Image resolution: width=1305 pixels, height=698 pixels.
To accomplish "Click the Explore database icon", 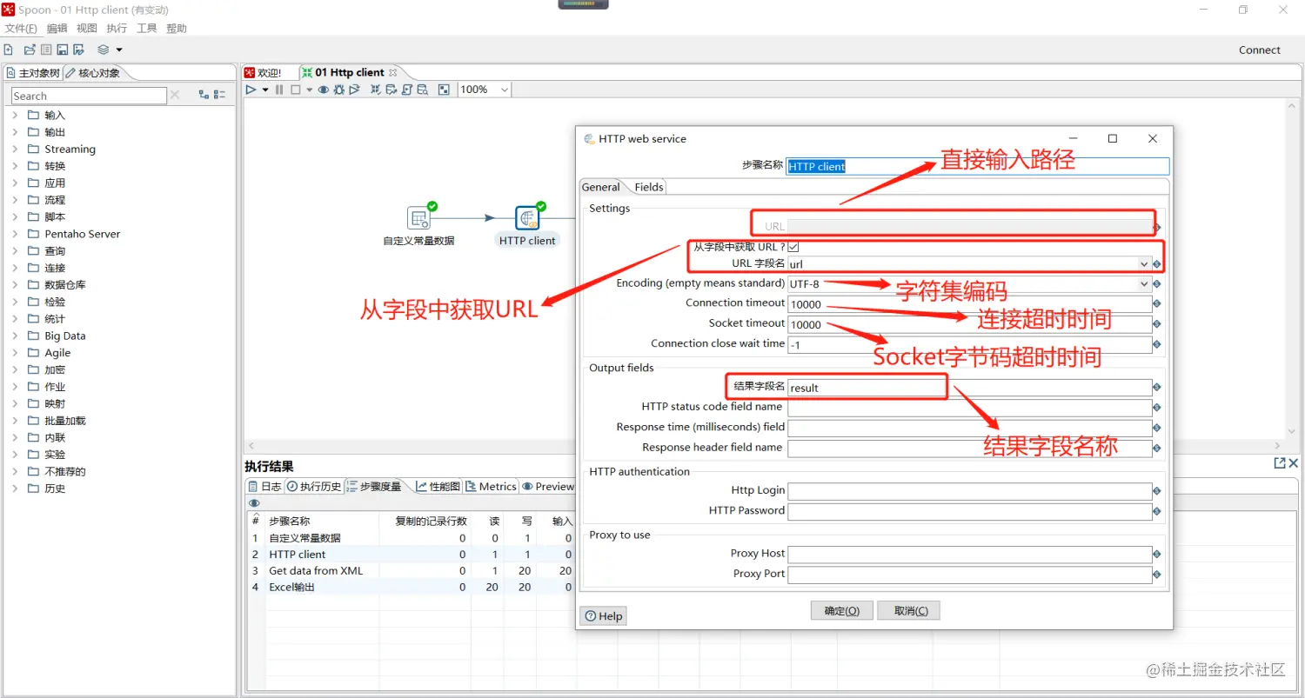I will point(422,90).
